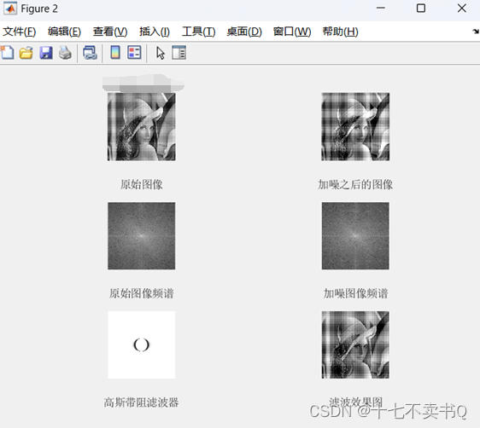Open the 插入(I) menu
The height and width of the screenshot is (428, 480).
coord(155,32)
